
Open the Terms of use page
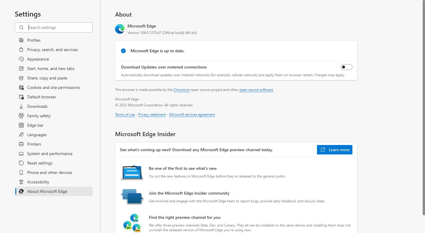125,114
